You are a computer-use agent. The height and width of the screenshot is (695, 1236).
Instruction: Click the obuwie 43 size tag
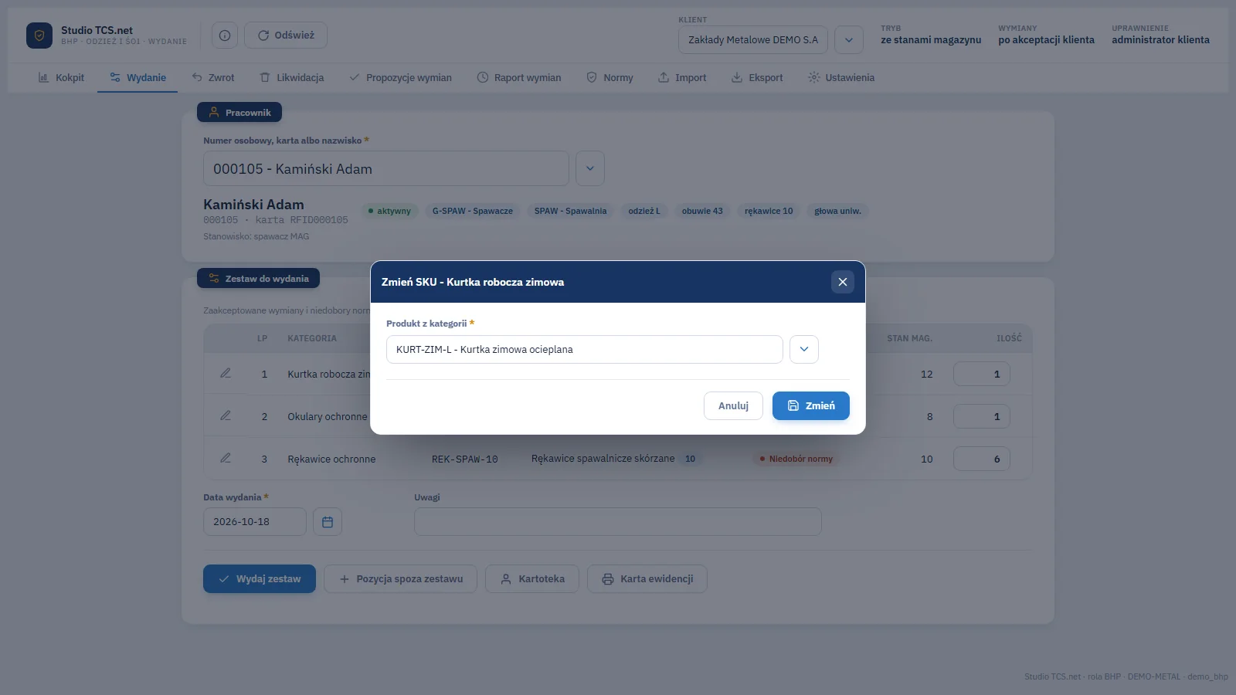[x=702, y=211]
